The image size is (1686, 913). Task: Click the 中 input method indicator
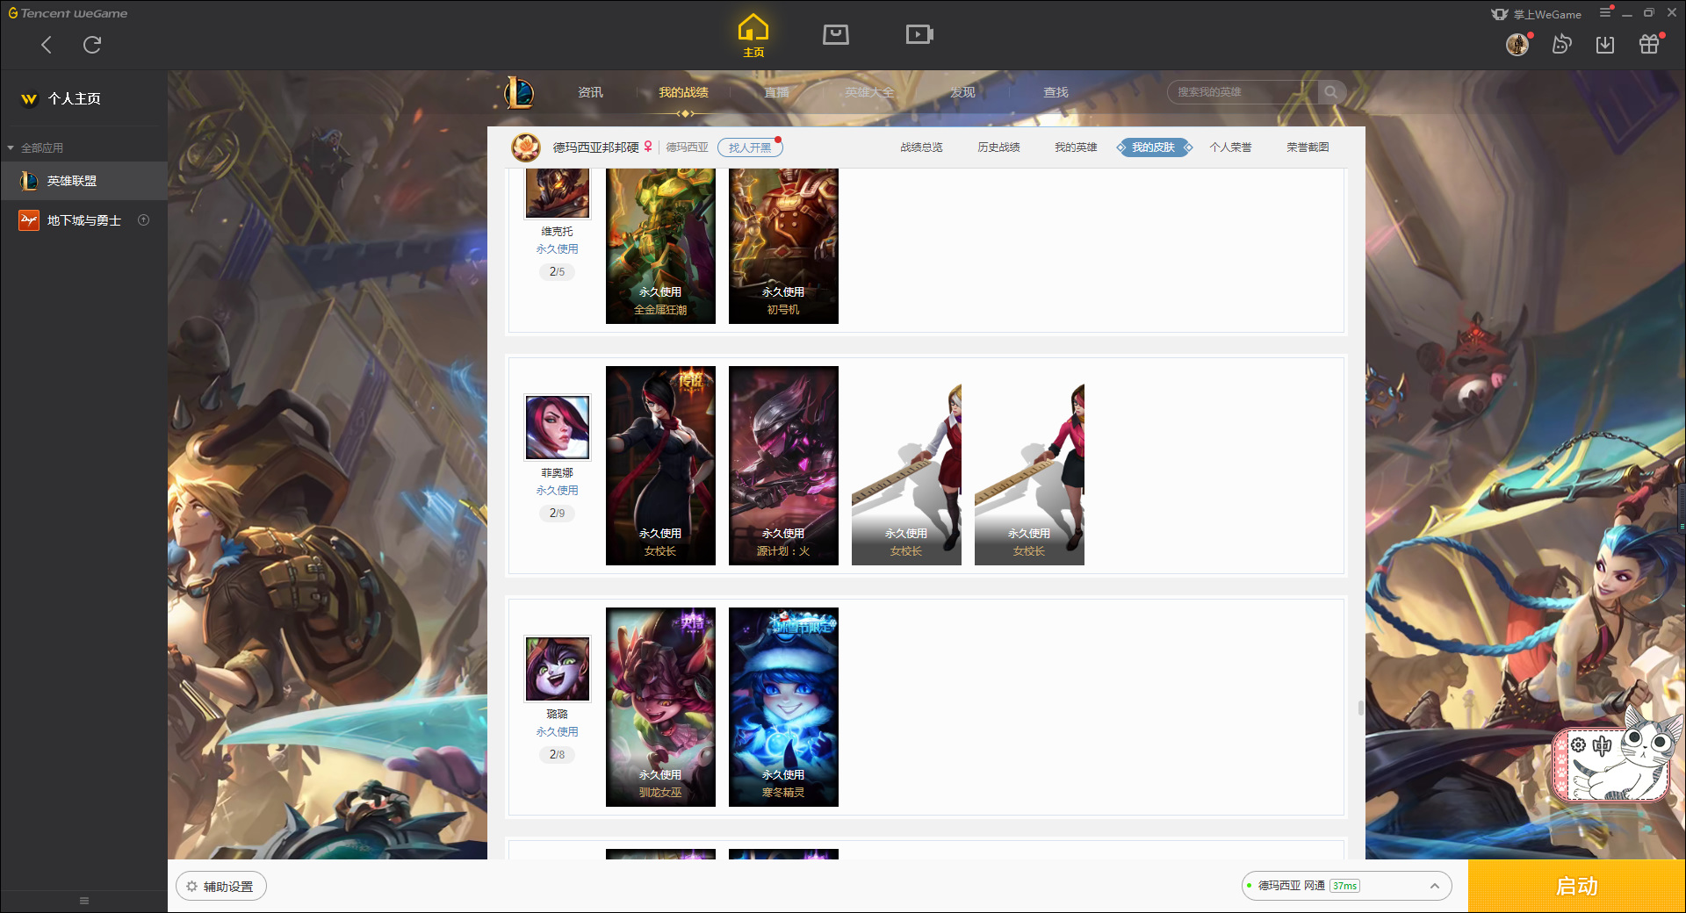pos(1603,746)
